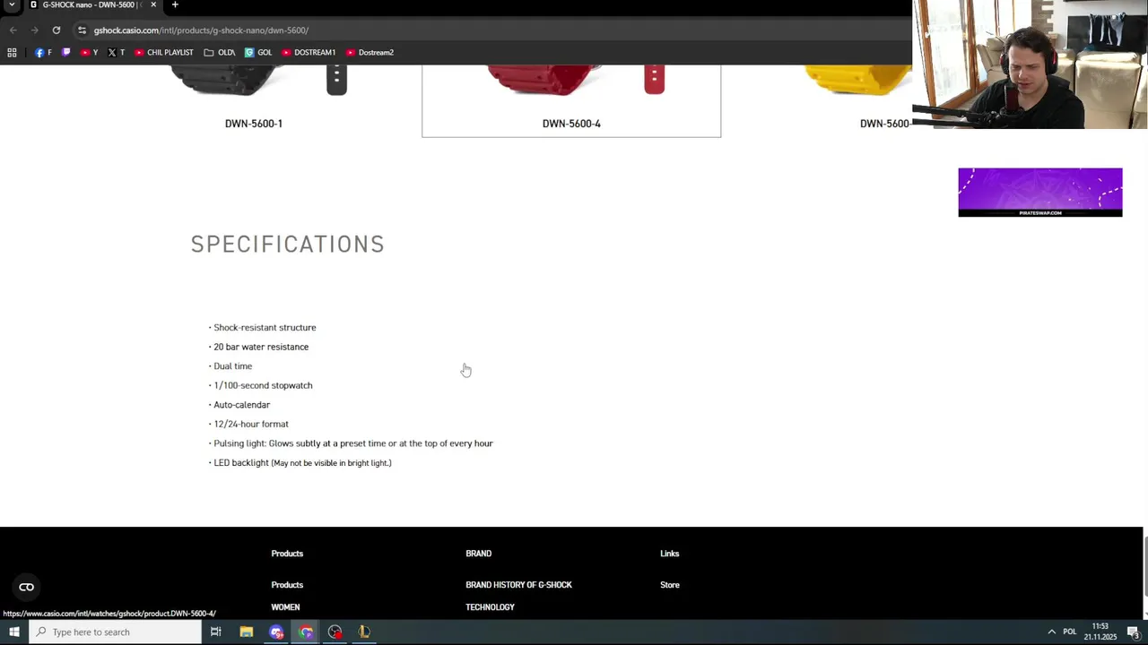This screenshot has width=1148, height=645.
Task: Click the 'Shock-resistant structure' spec line
Action: click(x=263, y=328)
